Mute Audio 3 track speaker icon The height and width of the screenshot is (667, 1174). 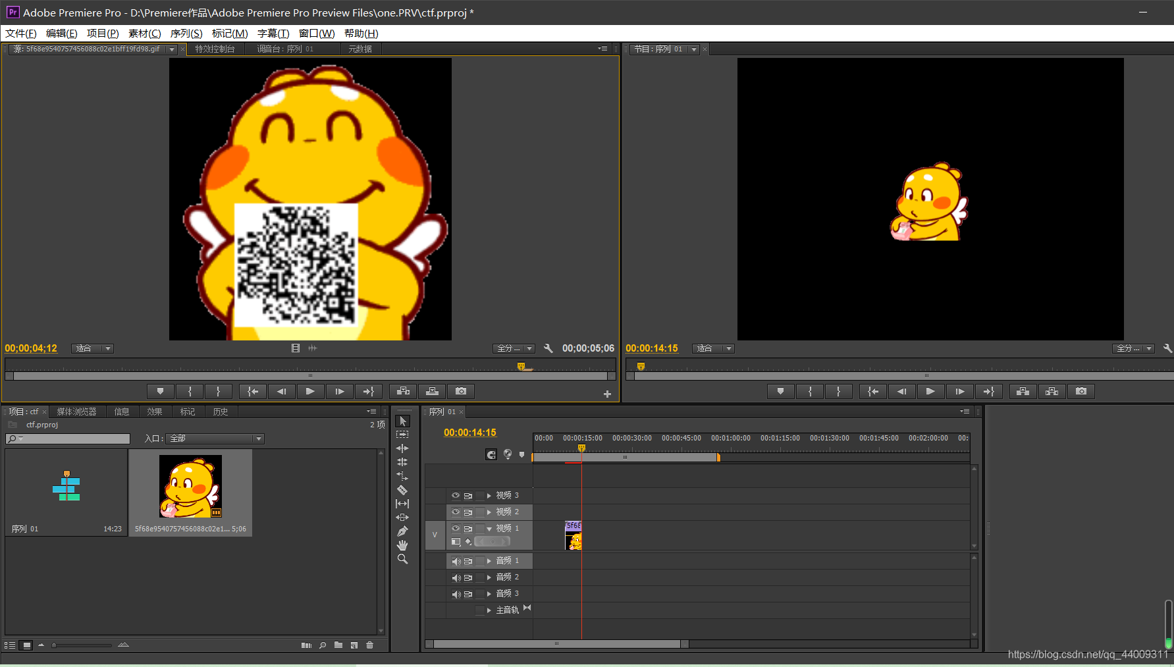point(456,594)
